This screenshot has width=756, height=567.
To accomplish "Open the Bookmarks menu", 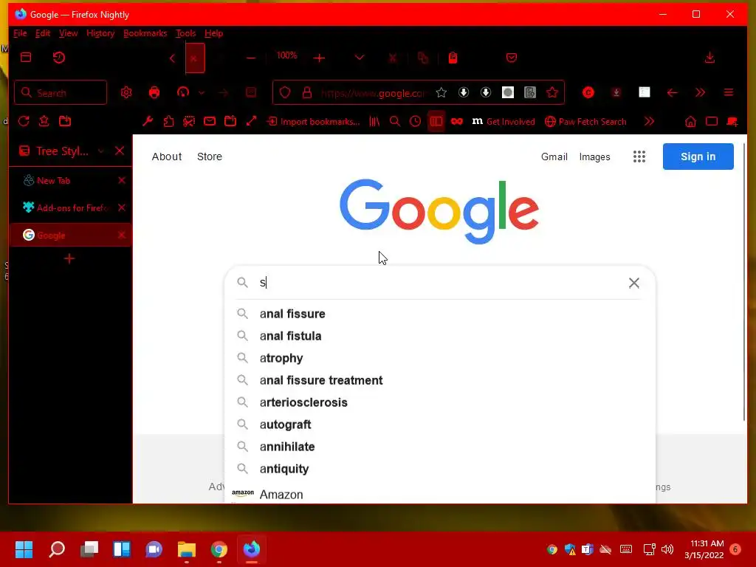I will (x=145, y=33).
